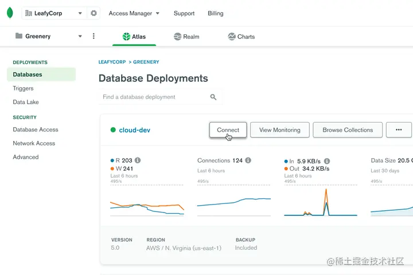Click the Greenery project folder icon
Screen dimensions: 413x275
(x=19, y=36)
